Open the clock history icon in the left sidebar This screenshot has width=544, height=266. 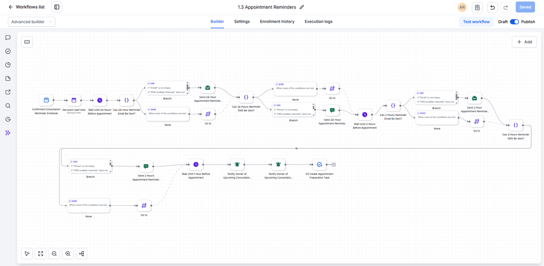pyautogui.click(x=8, y=119)
